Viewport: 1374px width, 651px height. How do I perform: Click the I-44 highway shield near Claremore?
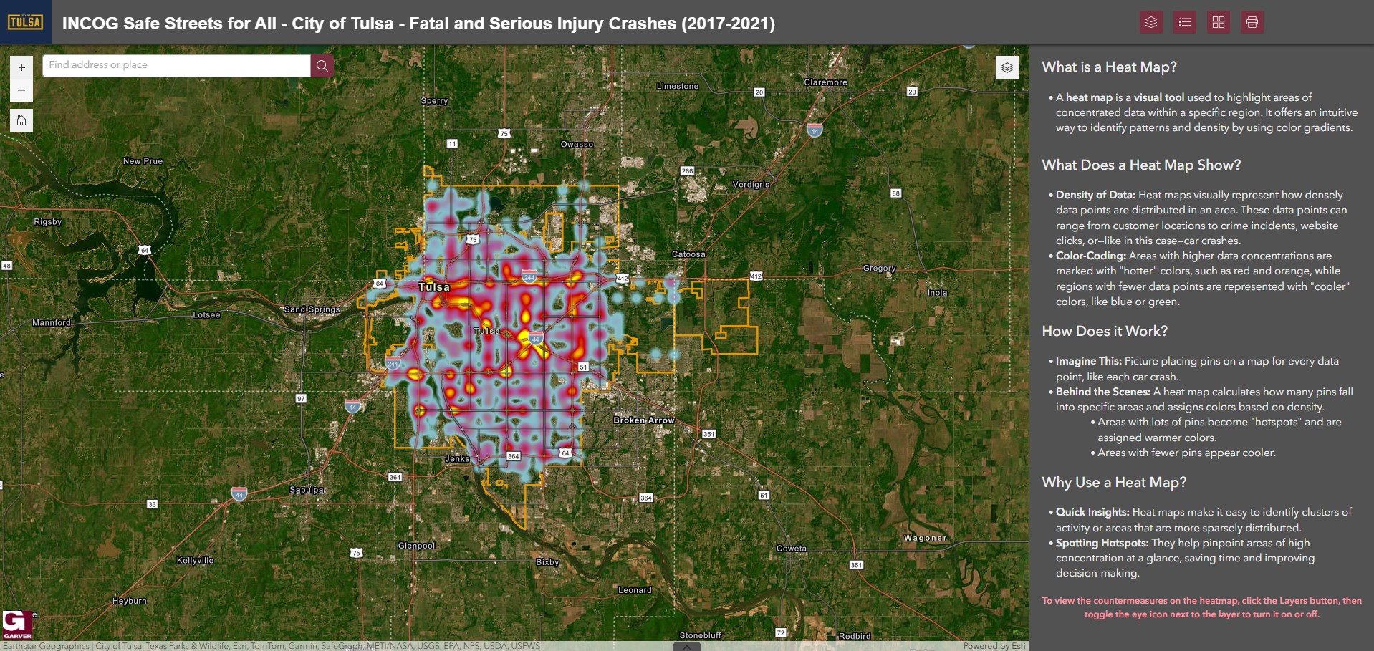coord(815,130)
